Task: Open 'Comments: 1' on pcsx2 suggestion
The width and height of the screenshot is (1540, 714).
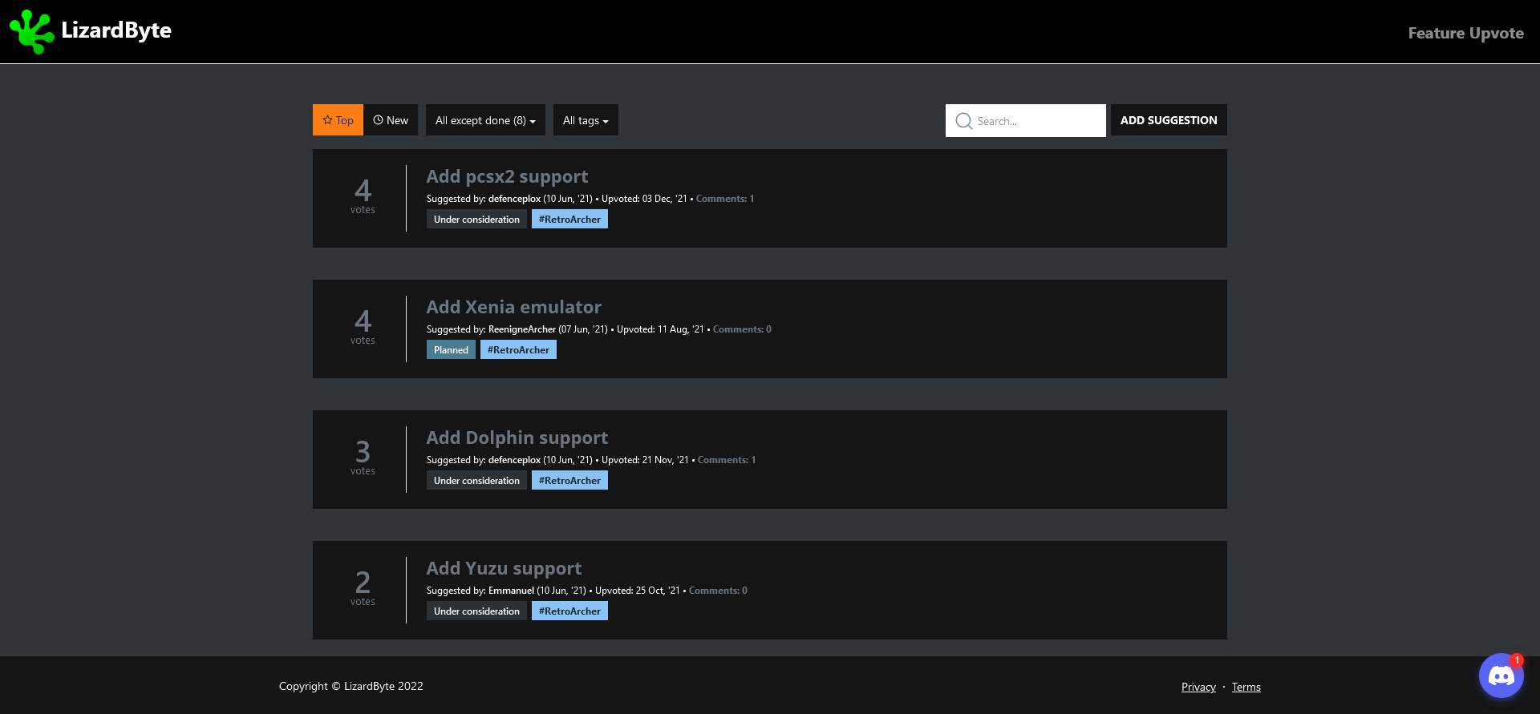Action: tap(725, 199)
